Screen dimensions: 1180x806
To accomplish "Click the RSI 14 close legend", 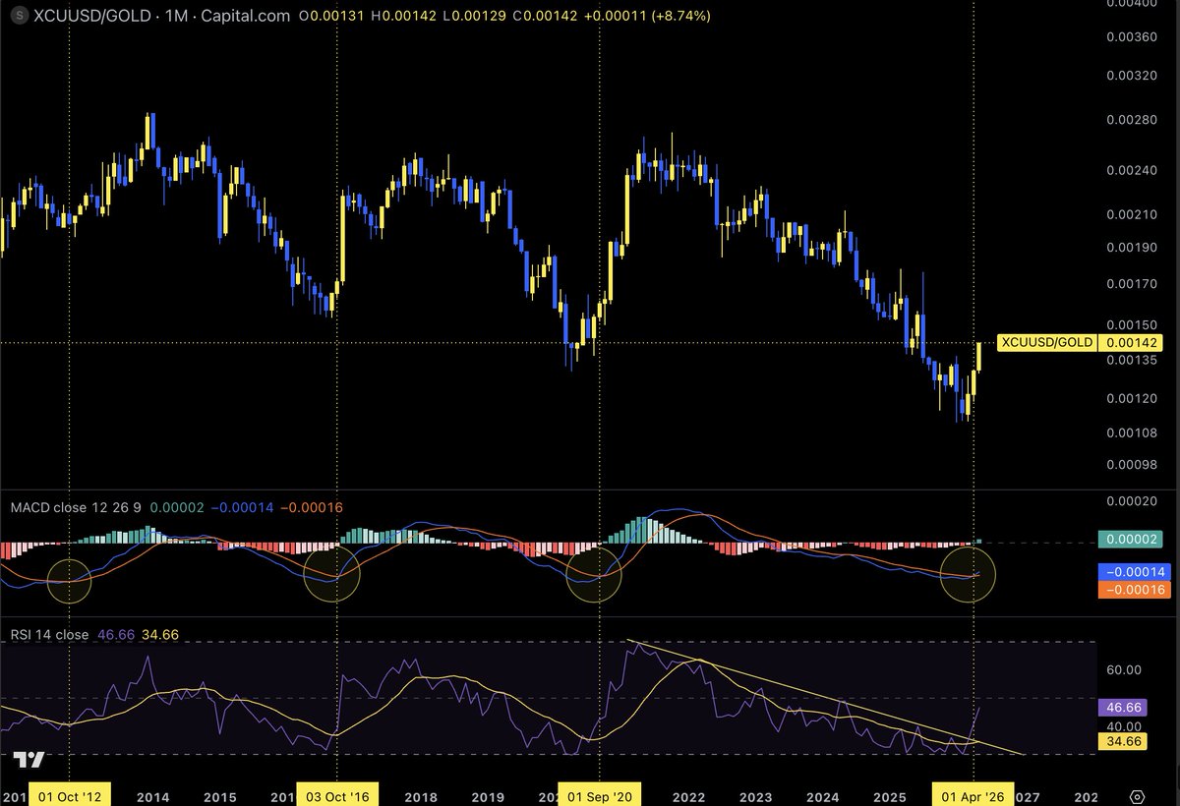I will coord(49,635).
